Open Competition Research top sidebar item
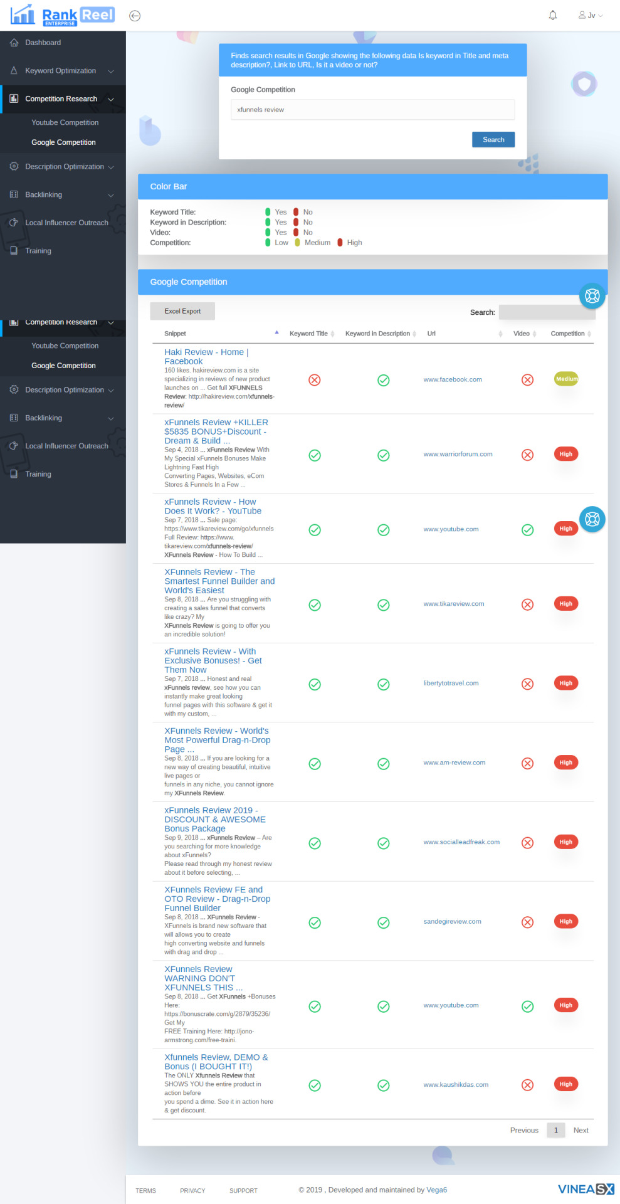Viewport: 620px width, 1204px height. coord(61,99)
